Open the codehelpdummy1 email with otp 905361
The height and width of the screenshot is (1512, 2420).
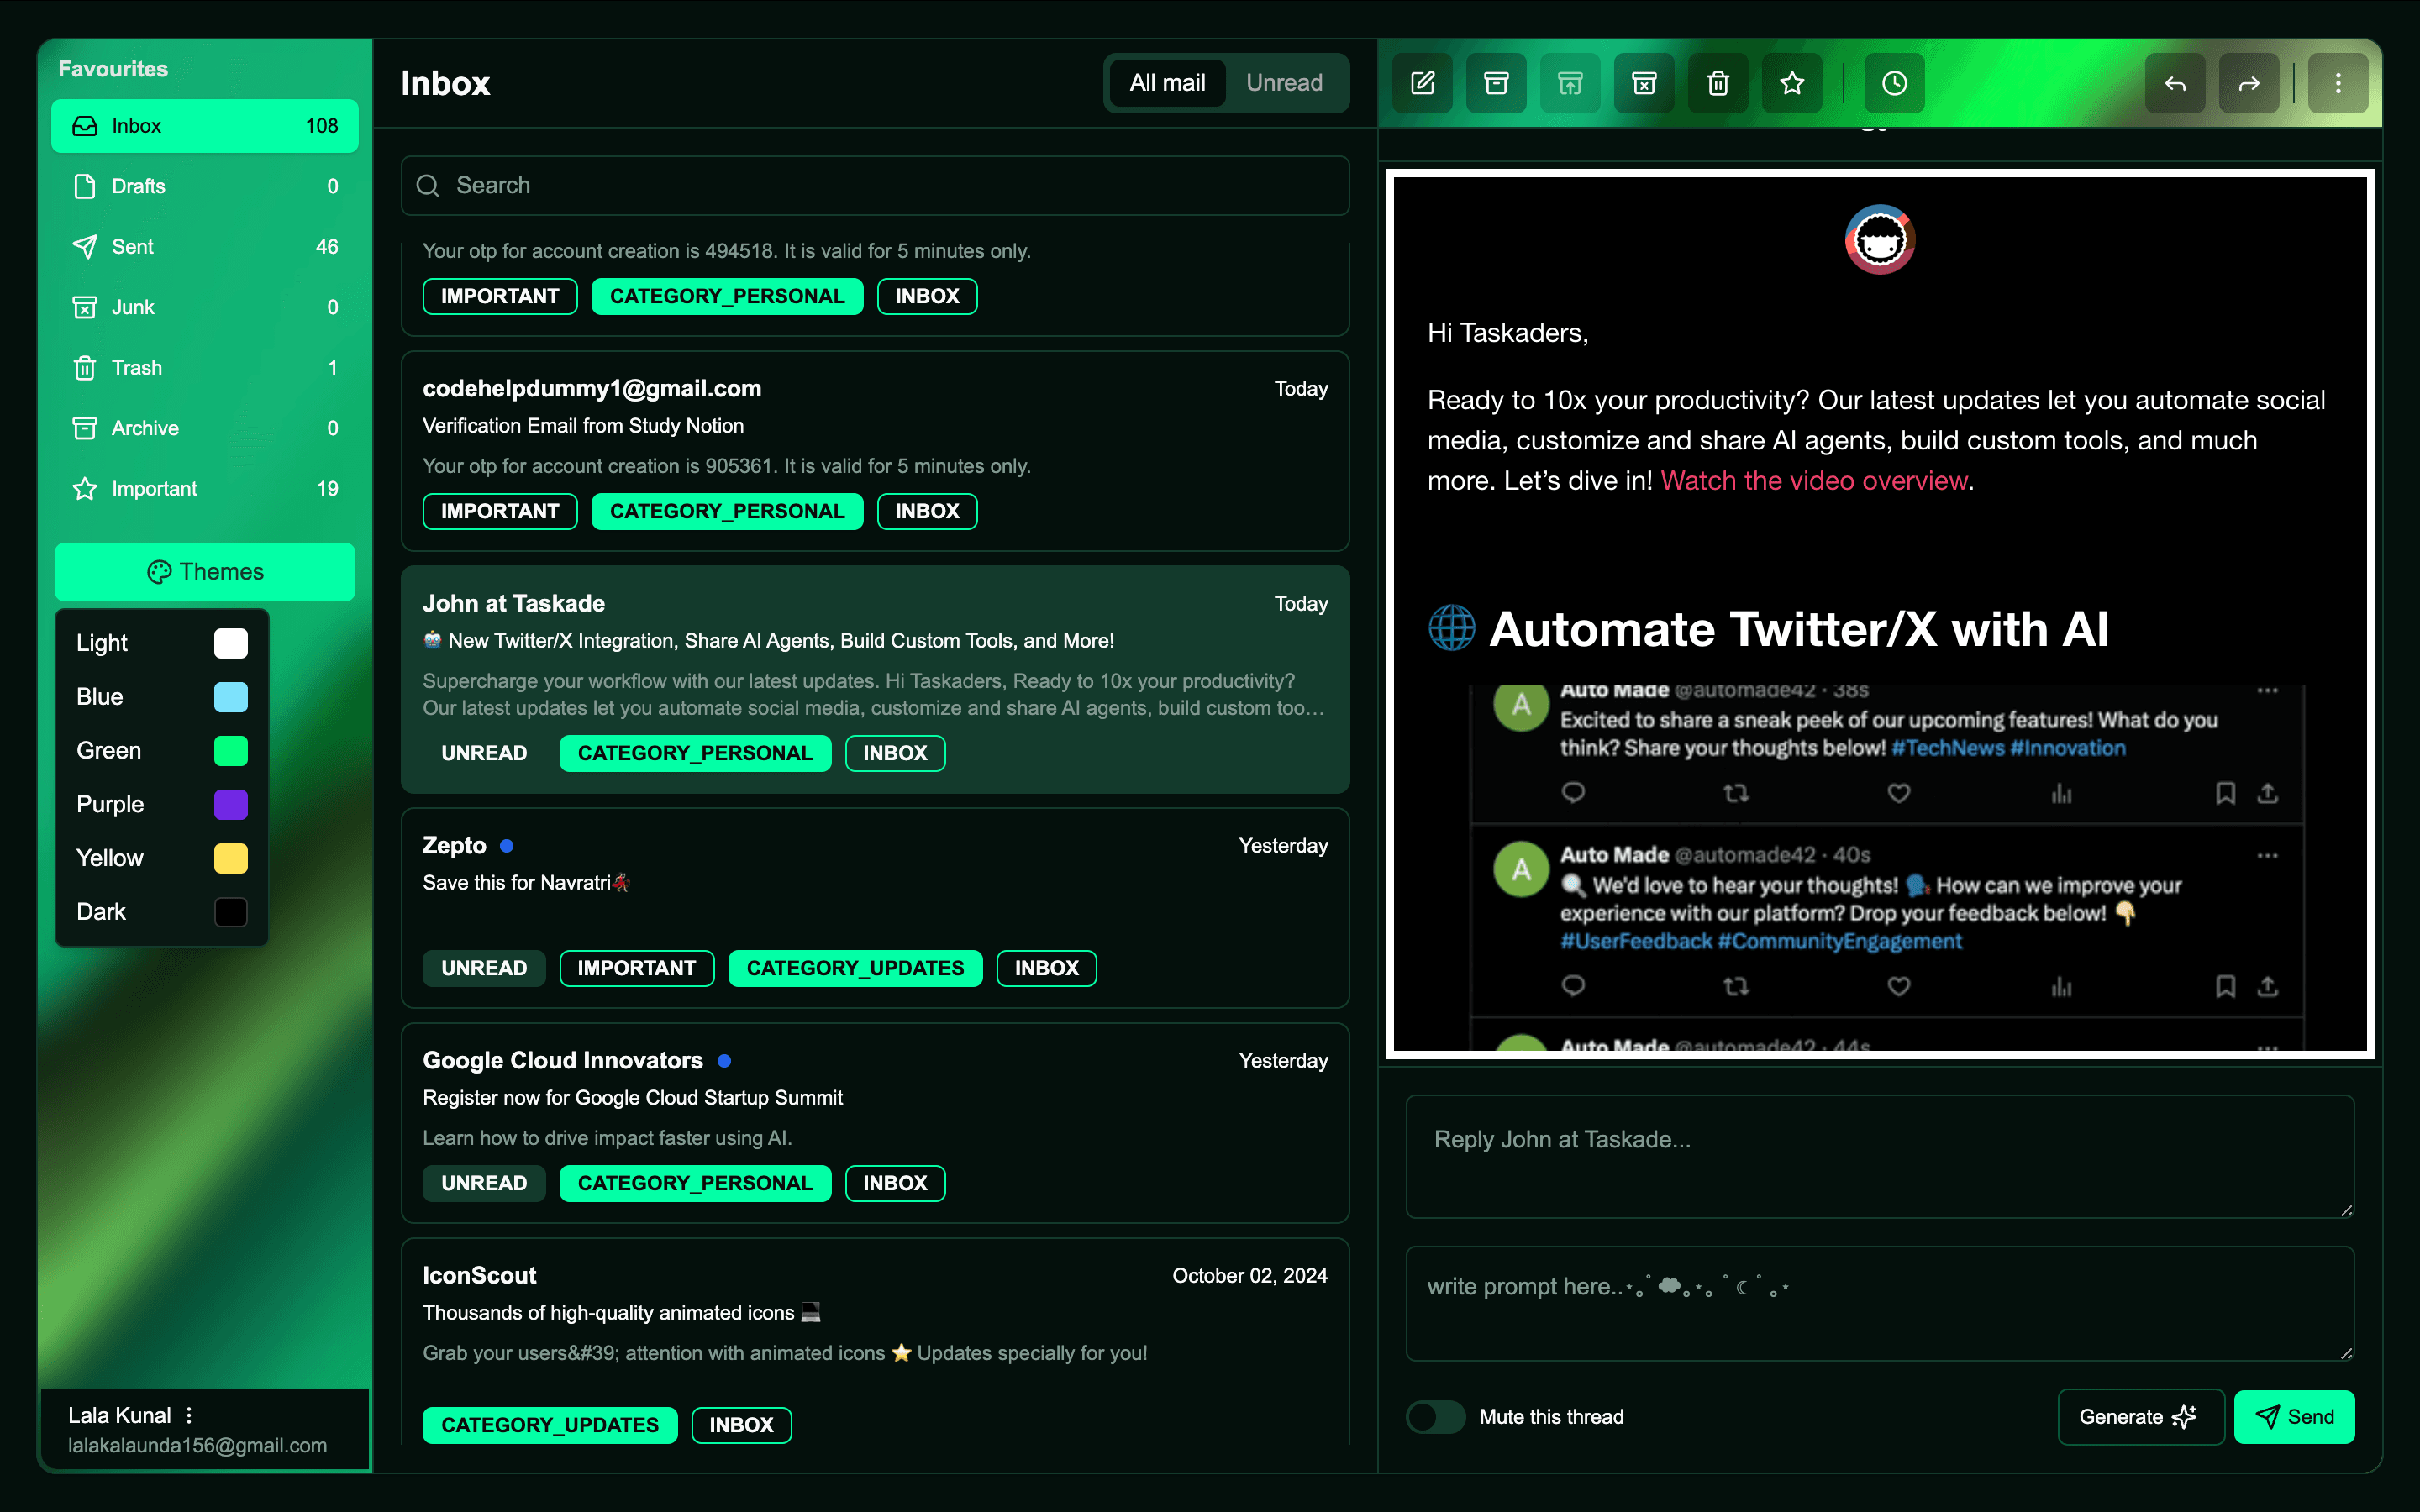tap(875, 451)
